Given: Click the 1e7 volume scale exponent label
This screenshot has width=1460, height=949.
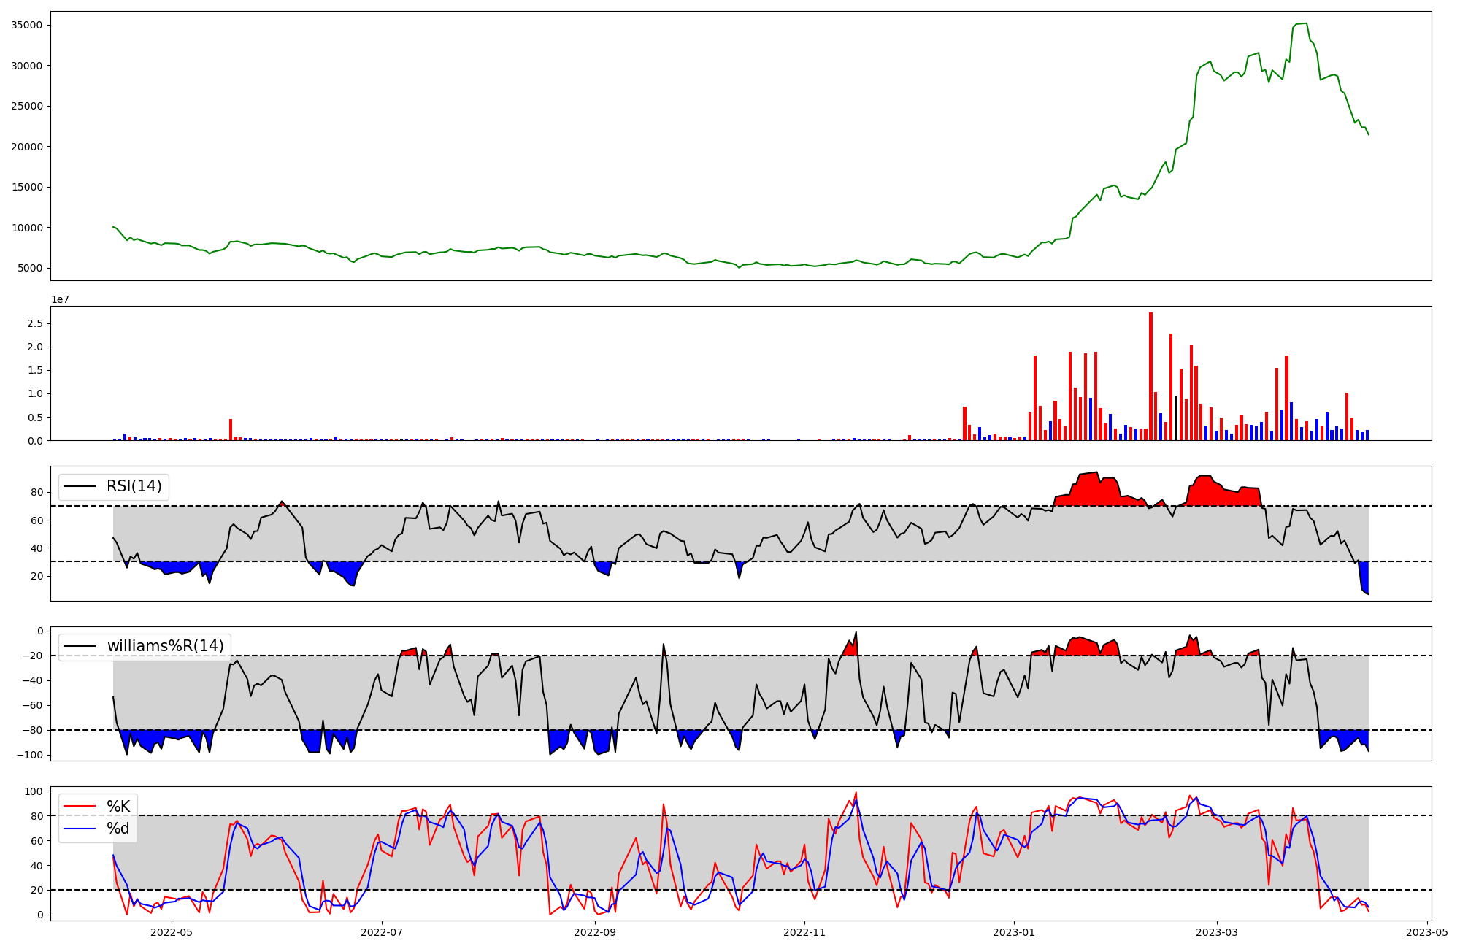Looking at the screenshot, I should coord(60,299).
